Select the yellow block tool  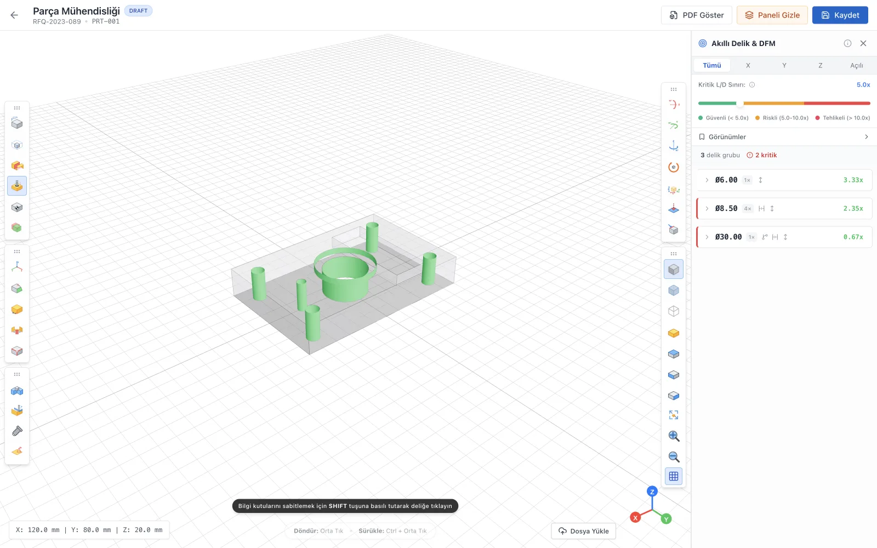pyautogui.click(x=17, y=309)
